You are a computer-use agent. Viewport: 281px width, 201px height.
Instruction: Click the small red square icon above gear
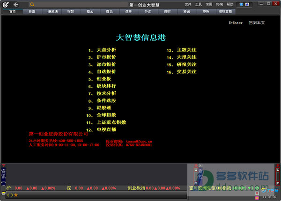tap(257, 193)
